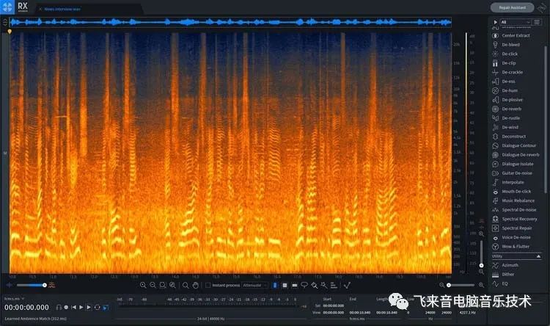Open the Center Extract module
550x326 pixels.
click(x=512, y=35)
